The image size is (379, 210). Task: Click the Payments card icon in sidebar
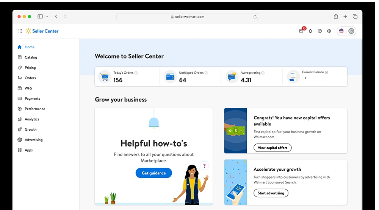20,99
